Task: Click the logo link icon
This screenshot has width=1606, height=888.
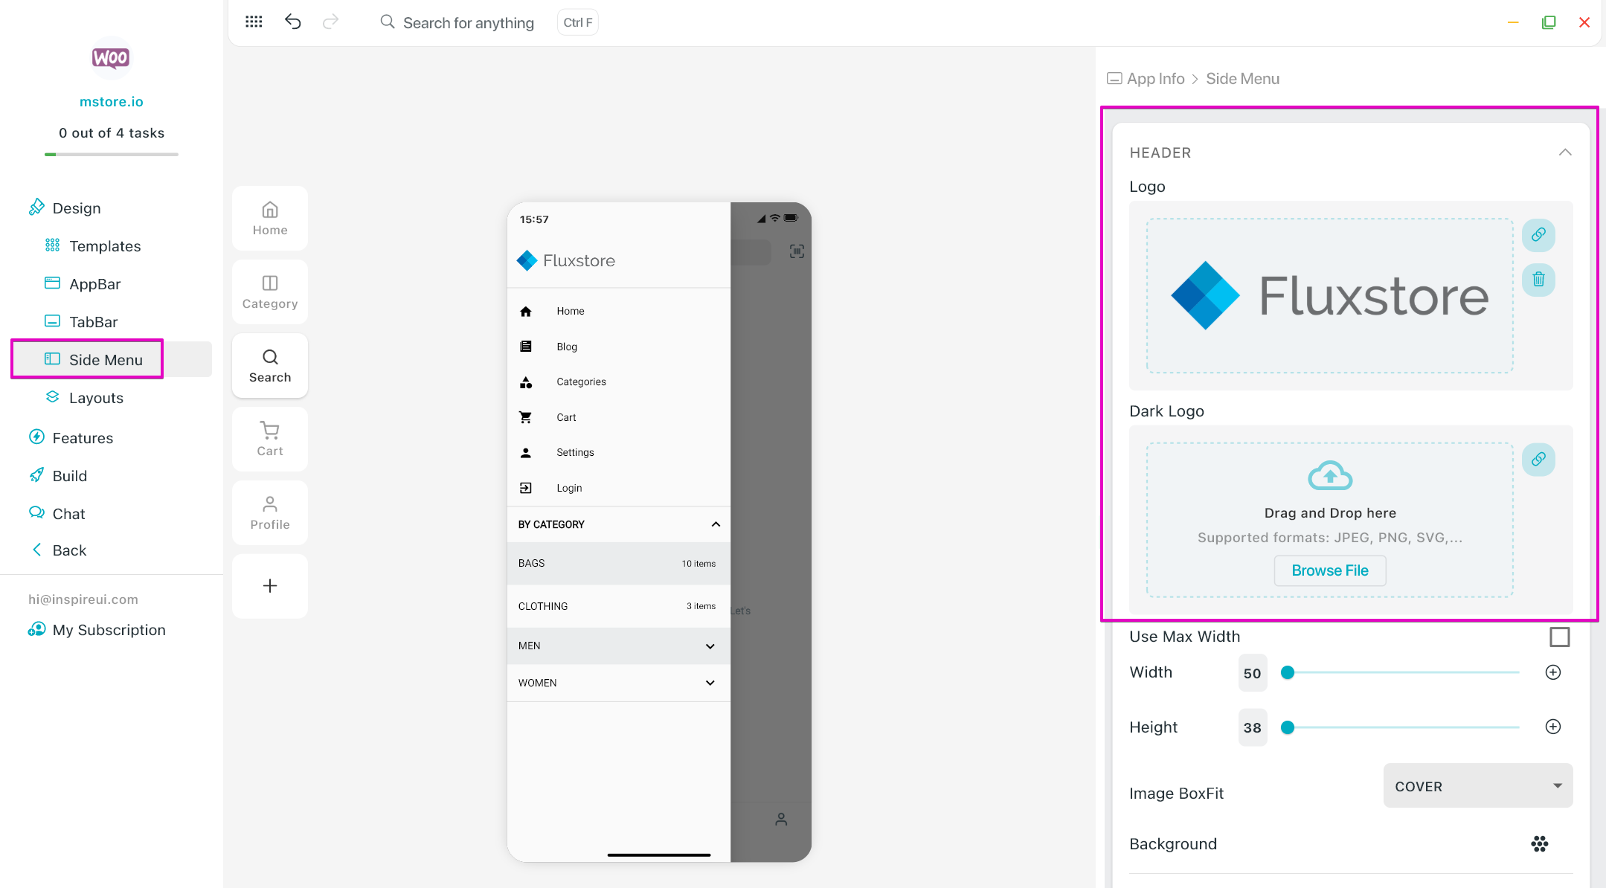Action: 1538,235
